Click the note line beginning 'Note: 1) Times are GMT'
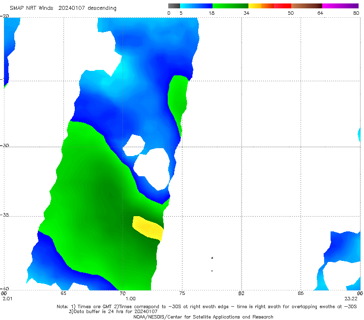 click(x=207, y=307)
